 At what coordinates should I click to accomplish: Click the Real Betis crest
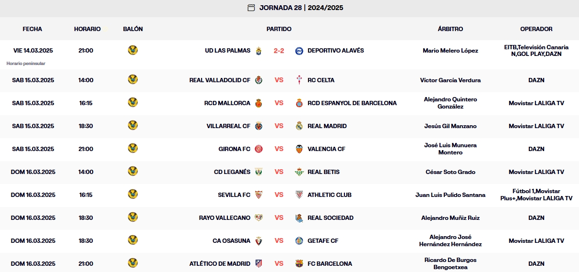tap(300, 172)
